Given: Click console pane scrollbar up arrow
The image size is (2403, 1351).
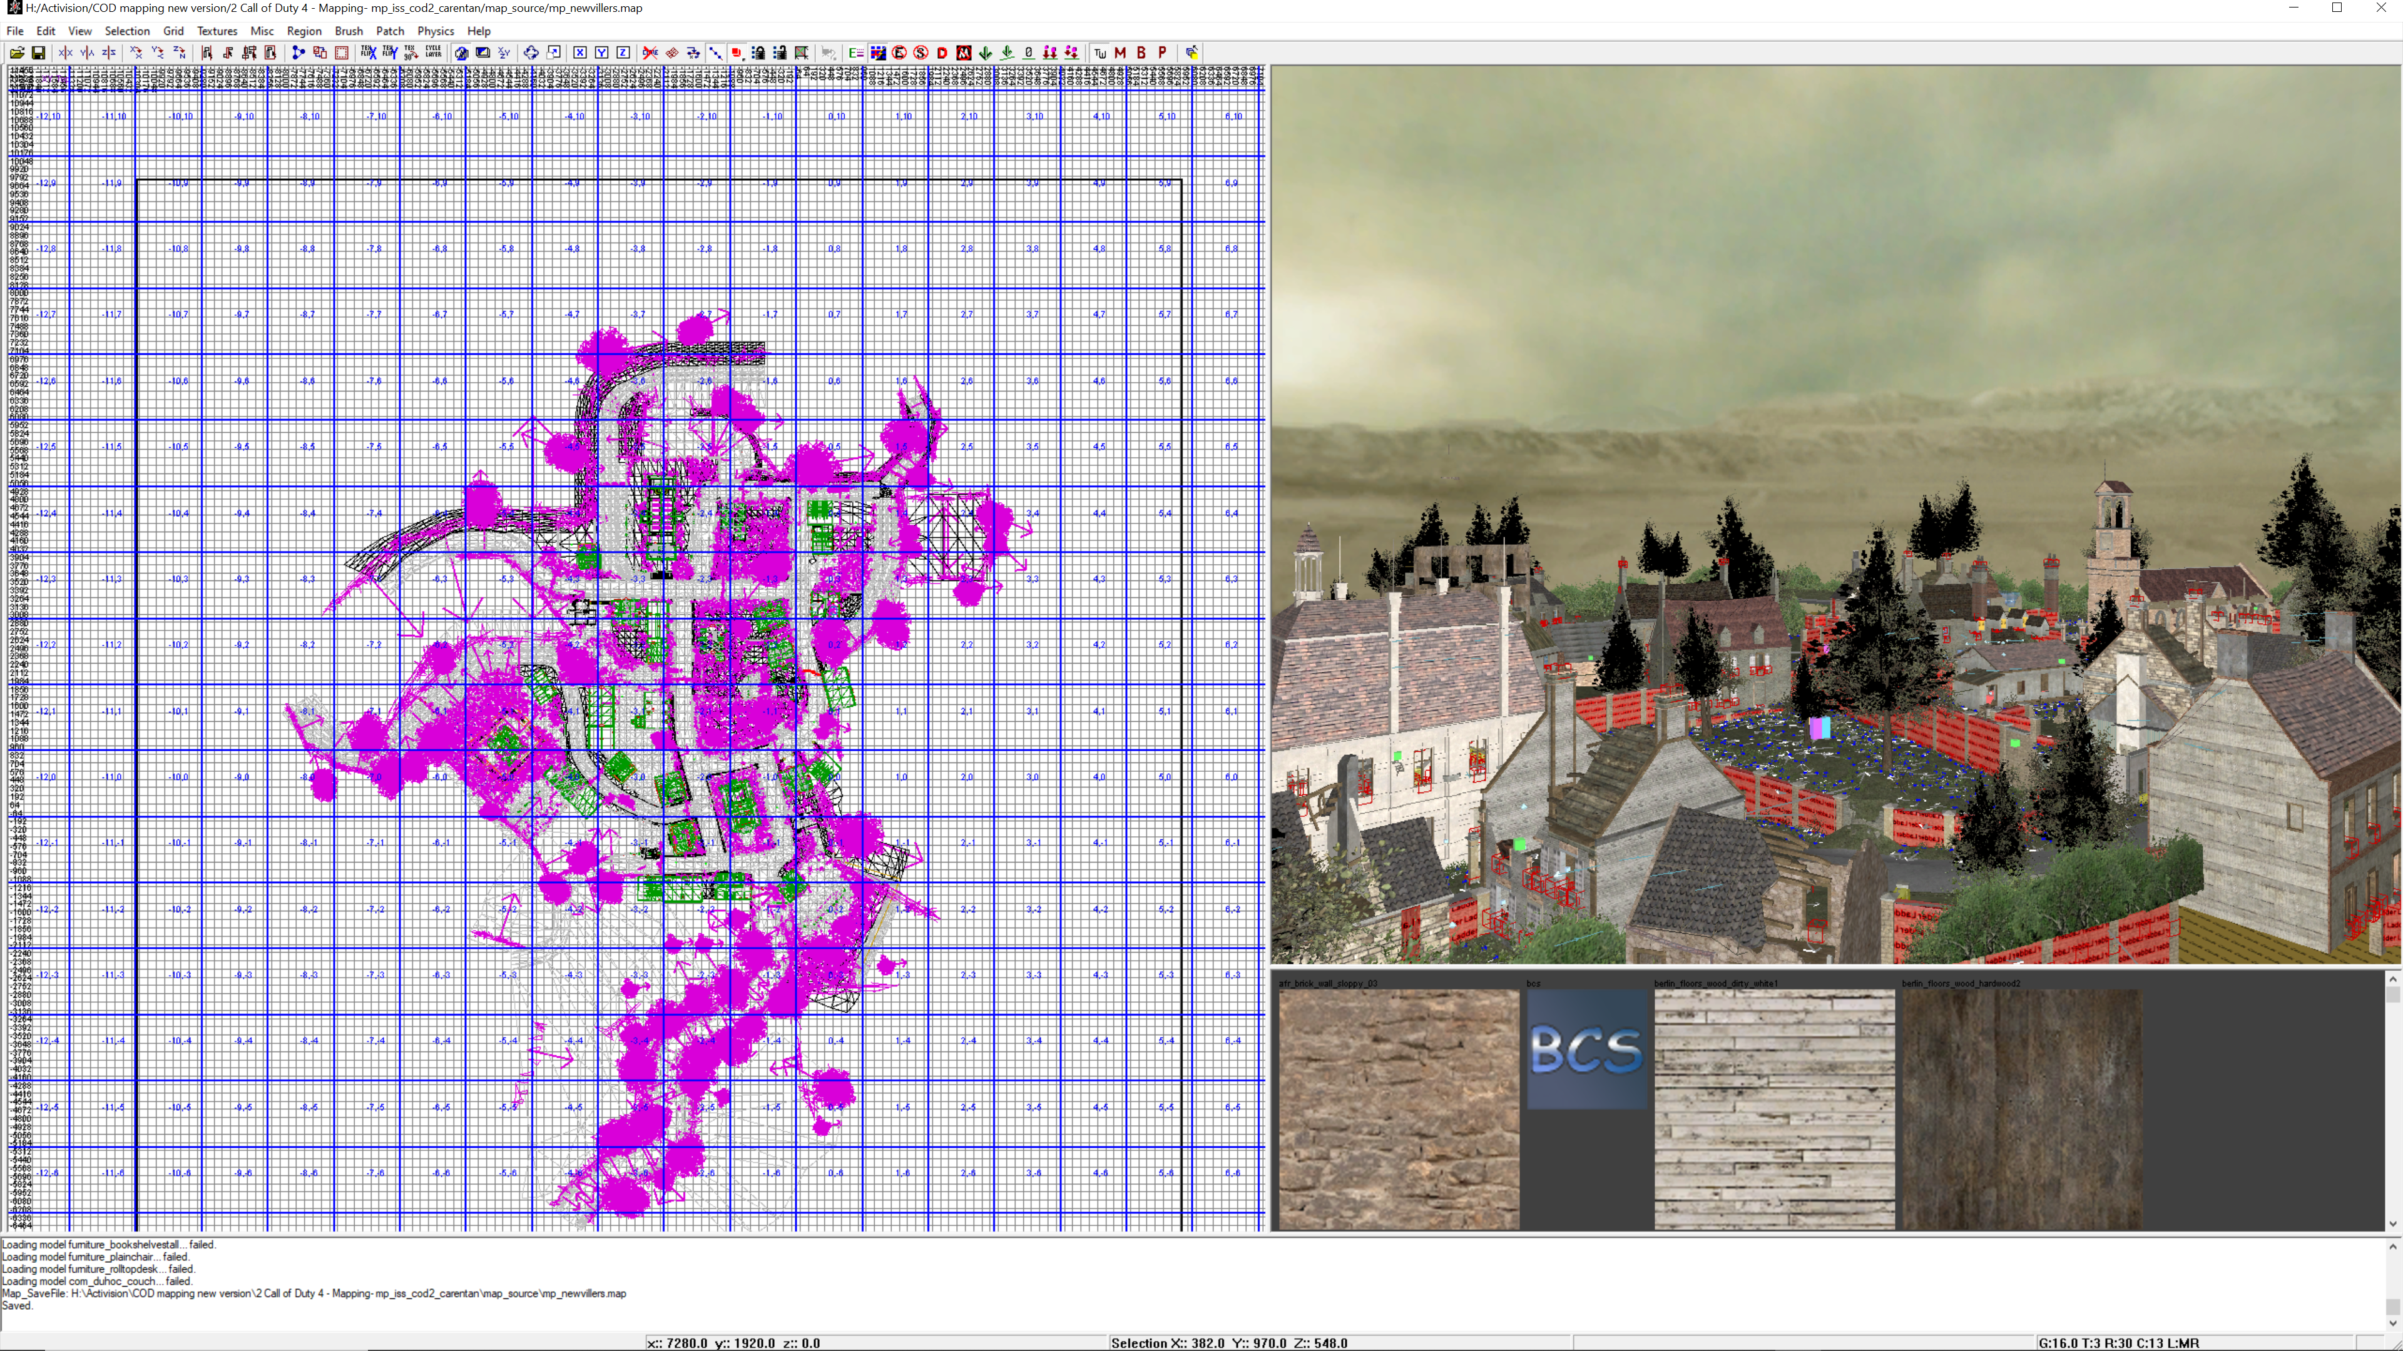Looking at the screenshot, I should (x=2393, y=1246).
